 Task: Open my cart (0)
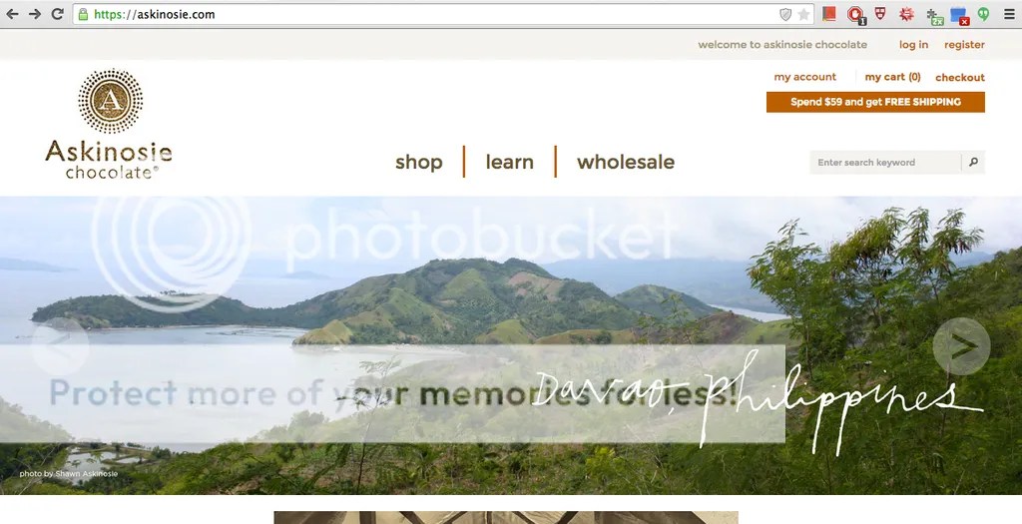893,77
